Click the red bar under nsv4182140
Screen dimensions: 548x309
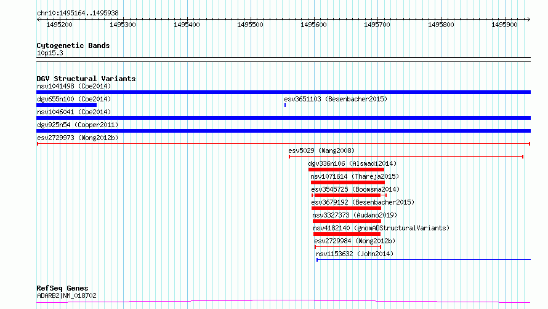[347, 234]
